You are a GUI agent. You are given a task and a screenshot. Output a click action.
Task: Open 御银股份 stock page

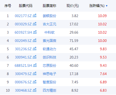(49, 16)
